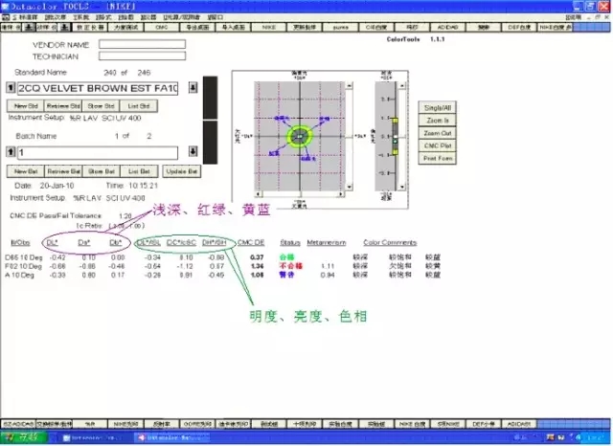Open the CMC Plot view
Image resolution: width=613 pixels, height=446 pixels.
pos(438,145)
